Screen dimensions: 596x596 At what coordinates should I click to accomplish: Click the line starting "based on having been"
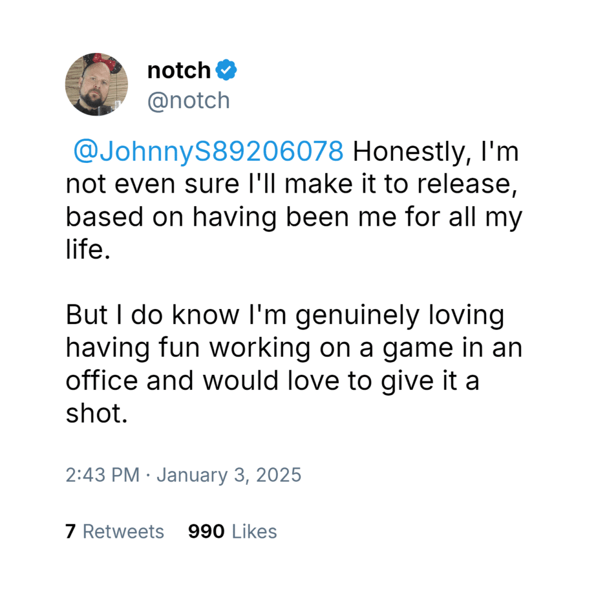(293, 217)
